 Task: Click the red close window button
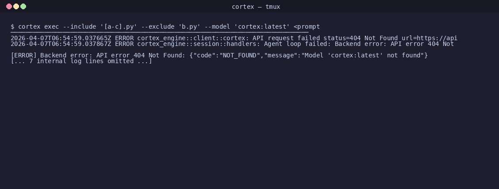coord(9,6)
